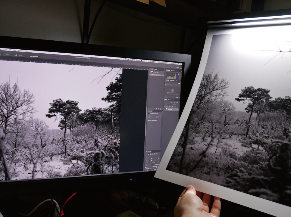Image resolution: width=291 pixels, height=217 pixels.
Task: Toggle the Auto Hide checkbox
Action: [x=153, y=168]
